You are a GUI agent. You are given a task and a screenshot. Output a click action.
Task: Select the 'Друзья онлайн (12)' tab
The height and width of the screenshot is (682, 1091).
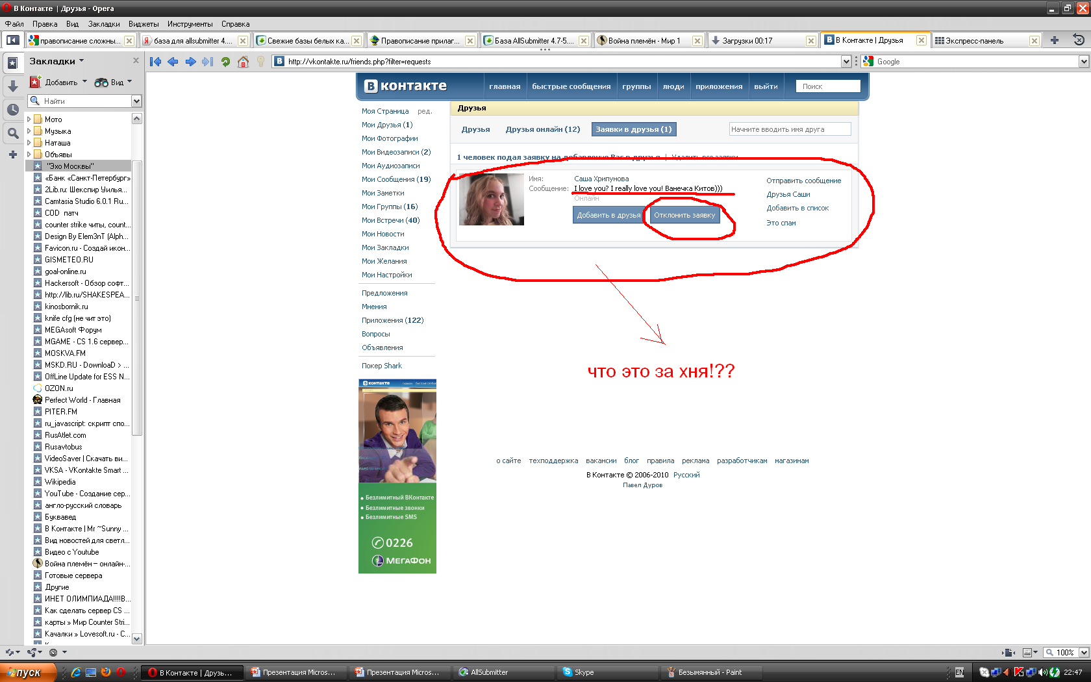543,129
